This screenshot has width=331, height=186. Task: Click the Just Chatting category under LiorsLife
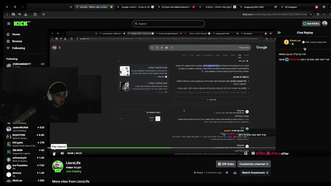point(73,172)
